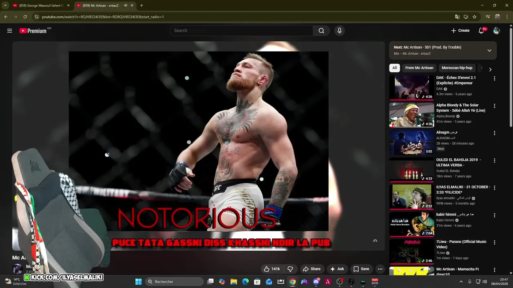Open Chrome tab search dropdown

point(5,6)
